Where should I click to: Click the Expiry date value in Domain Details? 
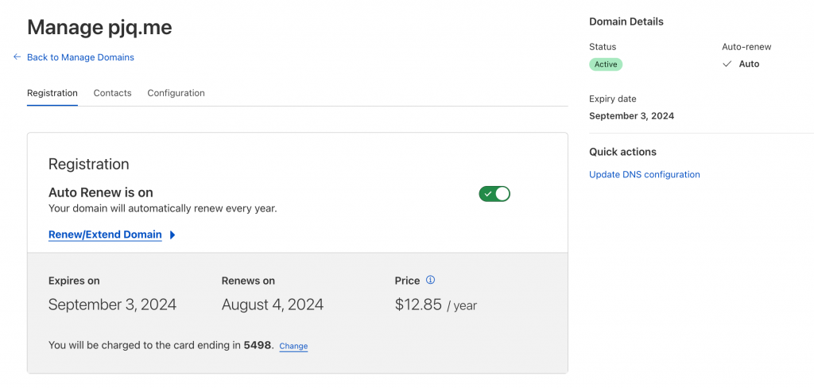pos(631,116)
